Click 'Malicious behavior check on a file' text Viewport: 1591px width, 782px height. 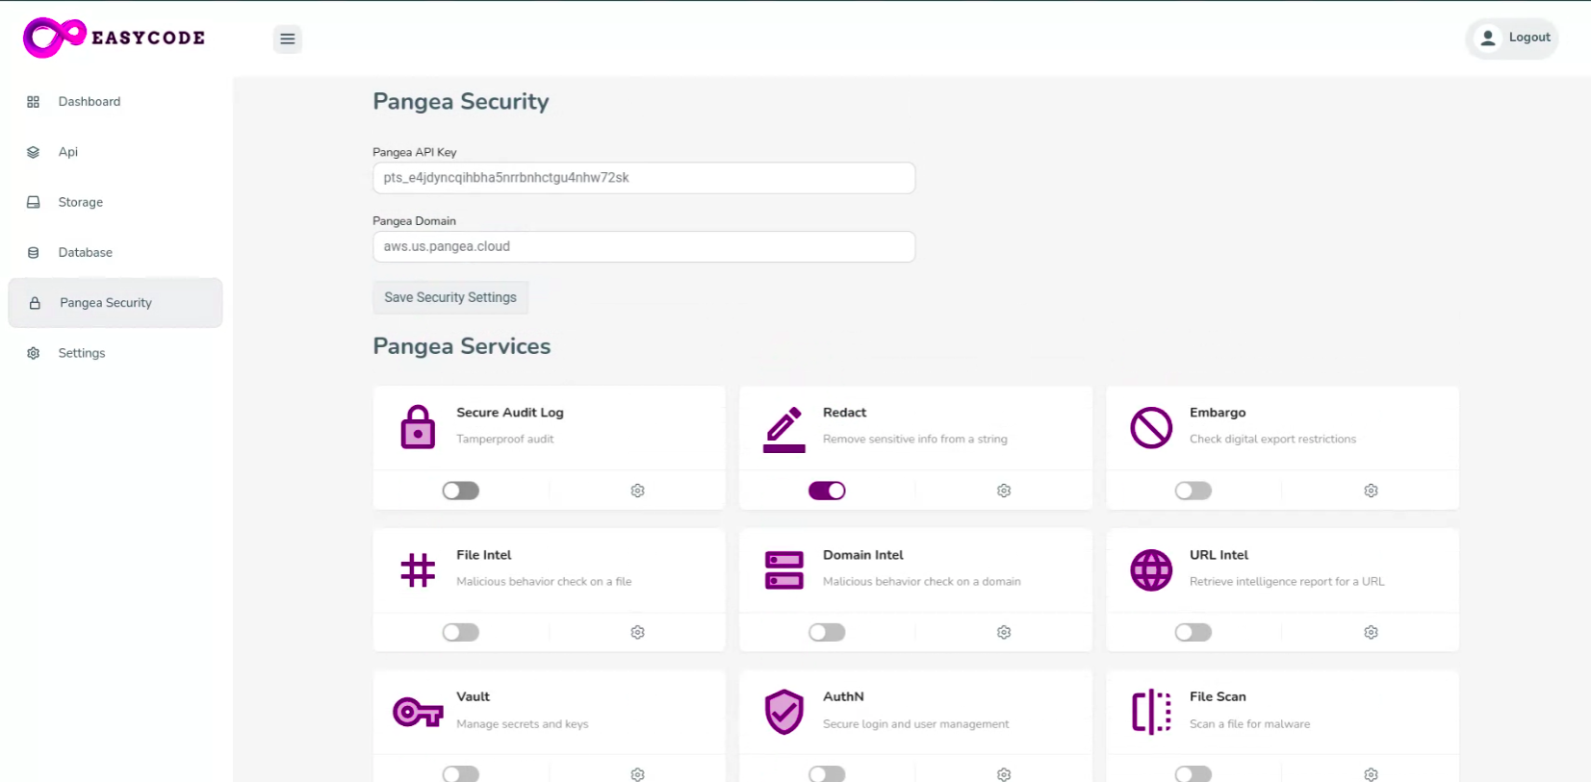pos(544,582)
